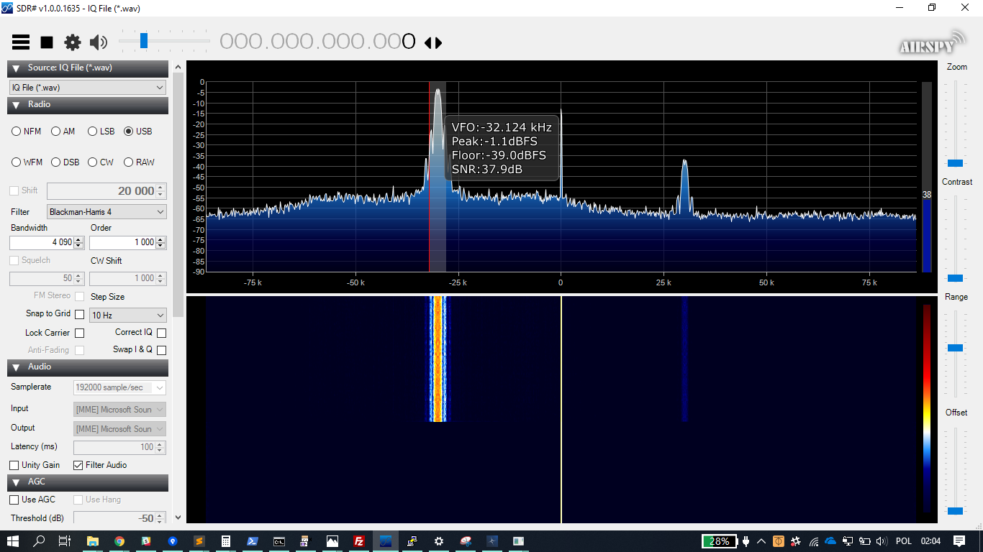Open File Explorer from the taskbar
983x552 pixels.
[93, 541]
